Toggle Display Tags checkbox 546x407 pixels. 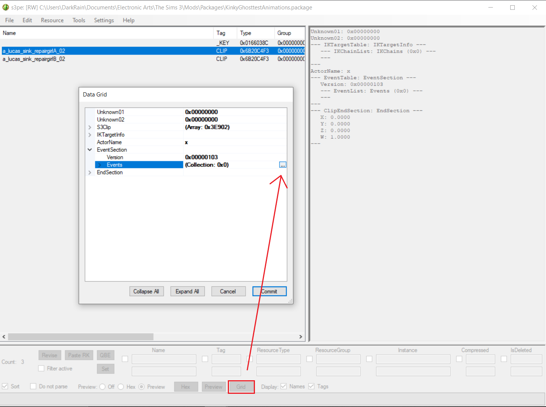[311, 386]
